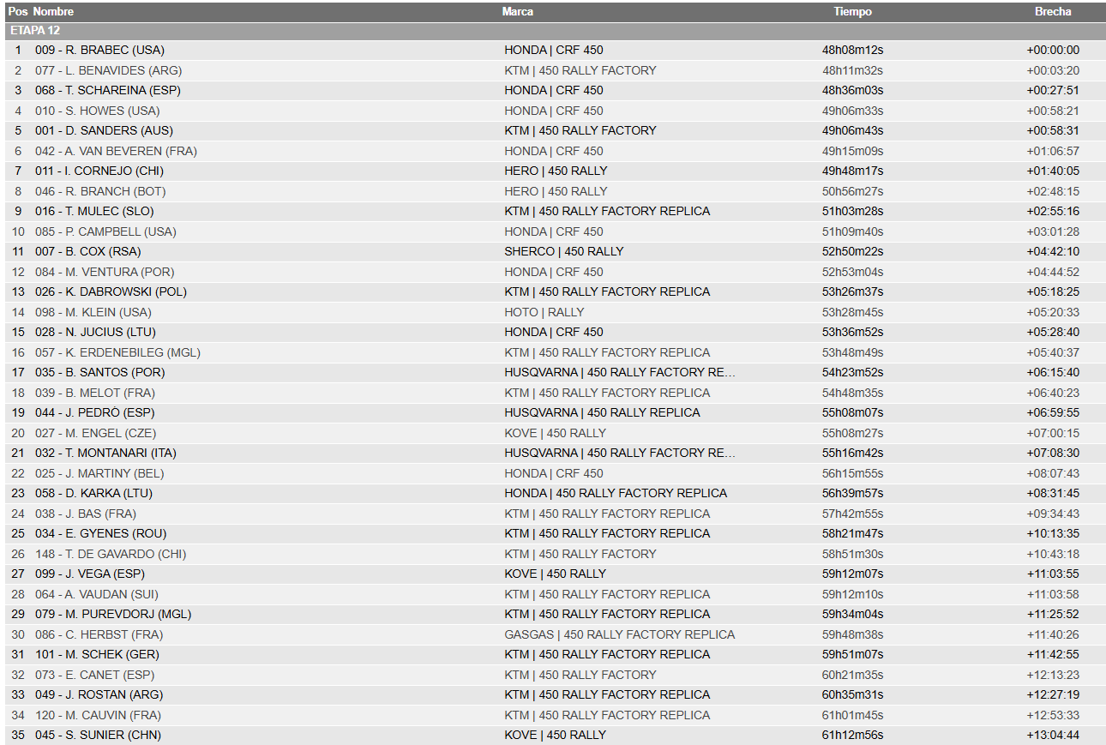
Task: Select the 001 - D. SANDERS (AUS) entry
Action: (104, 130)
